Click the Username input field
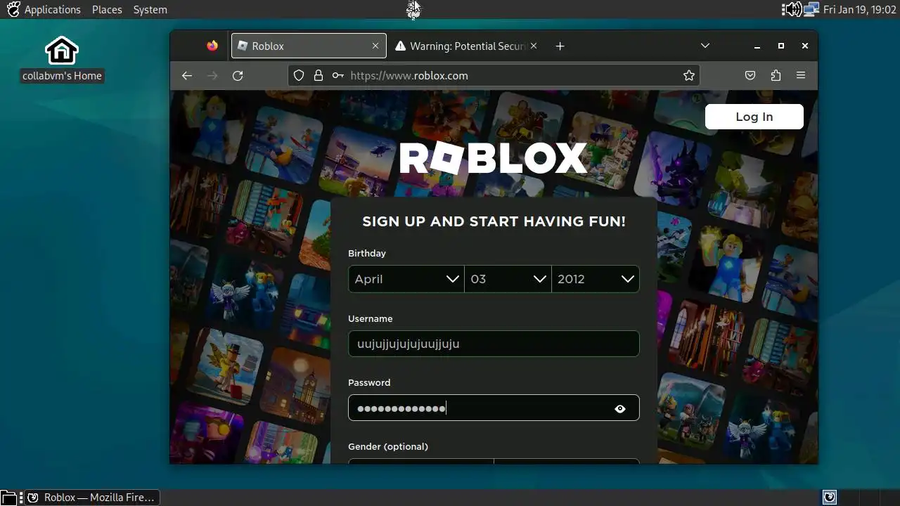Screen dimensions: 900x506 494,344
